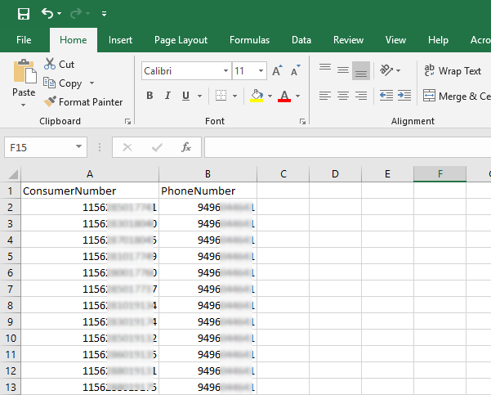Image resolution: width=491 pixels, height=395 pixels.
Task: Toggle Wrap Text for cells
Action: pos(453,71)
